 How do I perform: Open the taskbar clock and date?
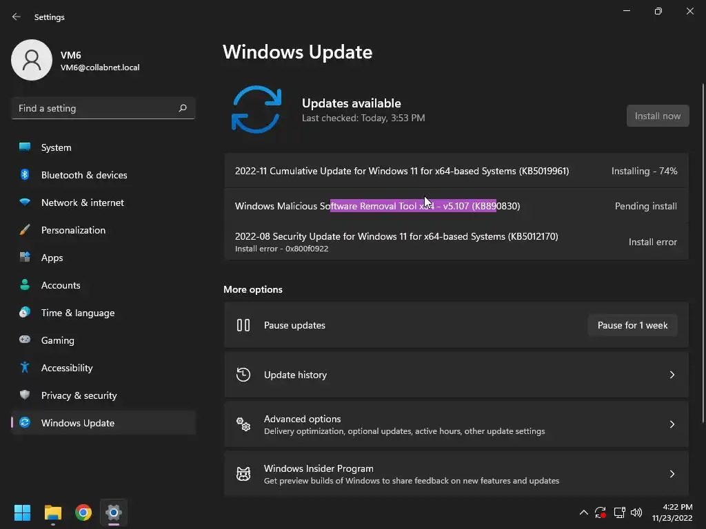coord(672,512)
